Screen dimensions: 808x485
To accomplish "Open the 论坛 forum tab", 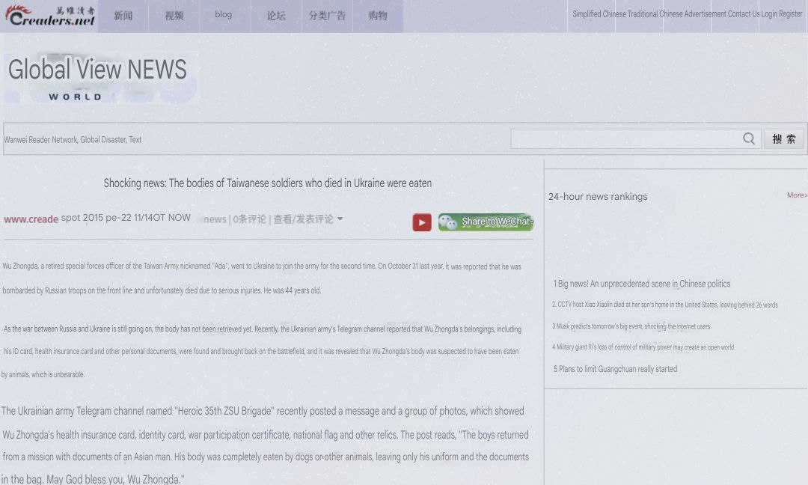I will pyautogui.click(x=276, y=16).
